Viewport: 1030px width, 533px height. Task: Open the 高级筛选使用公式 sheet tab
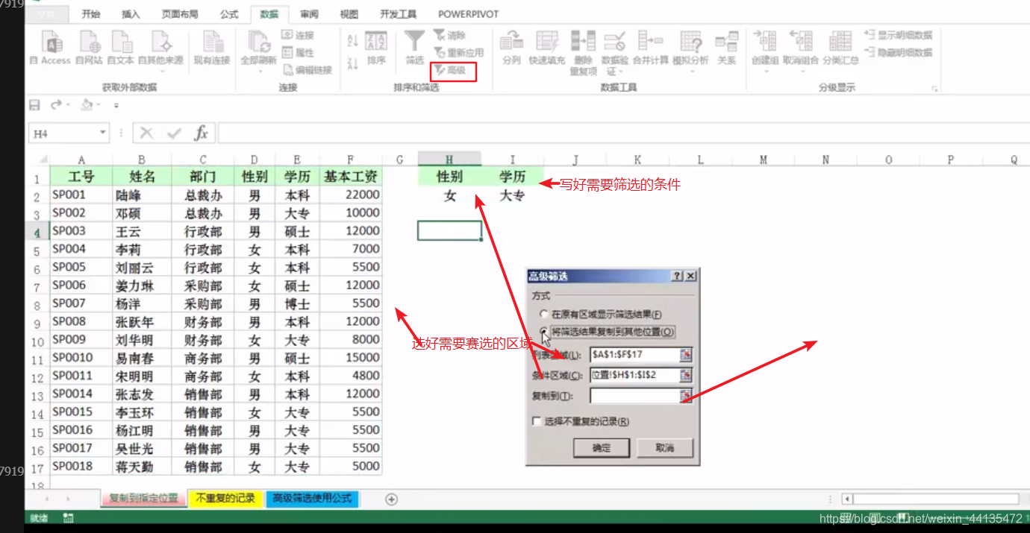[312, 499]
